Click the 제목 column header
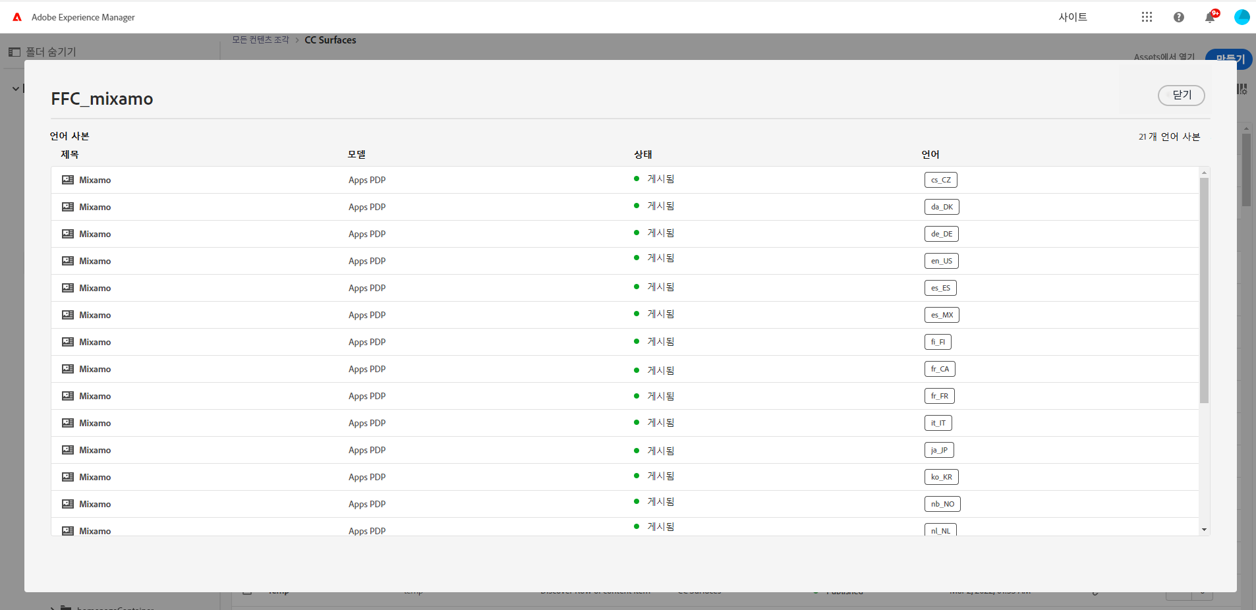 (x=70, y=154)
